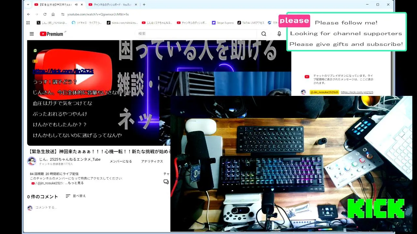
Task: Open the じん。2525ちゃんねるエンタメ_Tube channel name
Action: 70,159
